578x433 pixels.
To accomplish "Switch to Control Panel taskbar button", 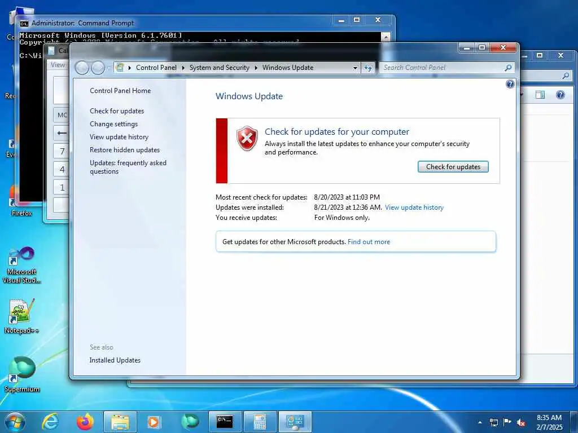I will click(295, 422).
